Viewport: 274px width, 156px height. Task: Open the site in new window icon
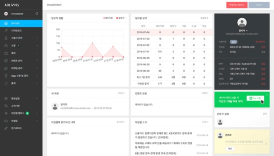pyautogui.click(x=37, y=14)
